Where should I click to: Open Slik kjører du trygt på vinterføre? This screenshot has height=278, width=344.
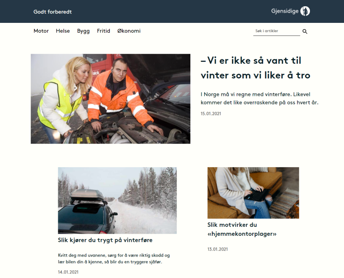[x=105, y=240]
